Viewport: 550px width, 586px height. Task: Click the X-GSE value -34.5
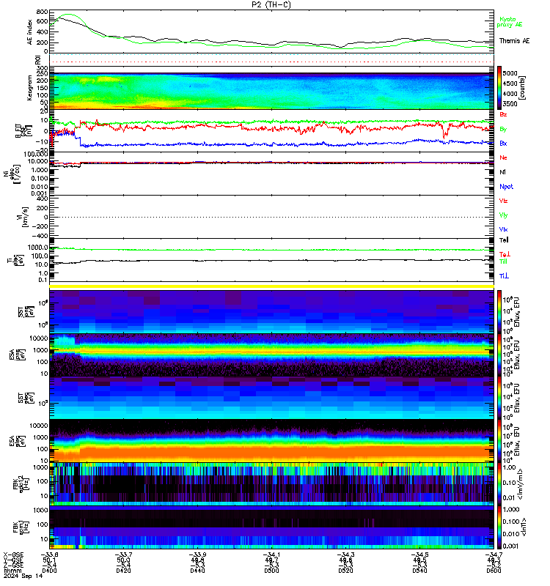[419, 555]
